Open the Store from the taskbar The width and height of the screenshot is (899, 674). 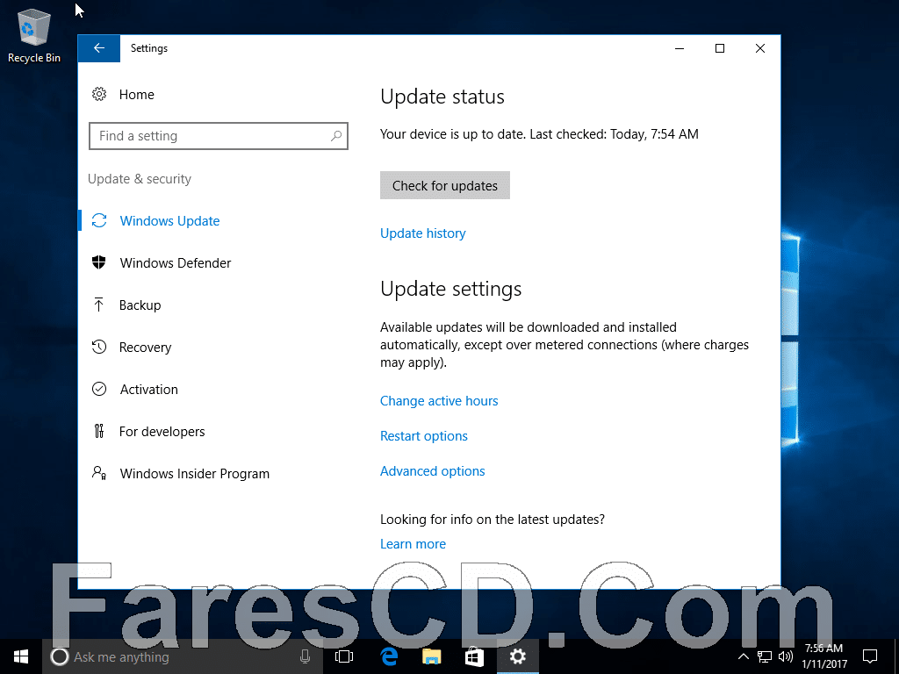pyautogui.click(x=473, y=656)
